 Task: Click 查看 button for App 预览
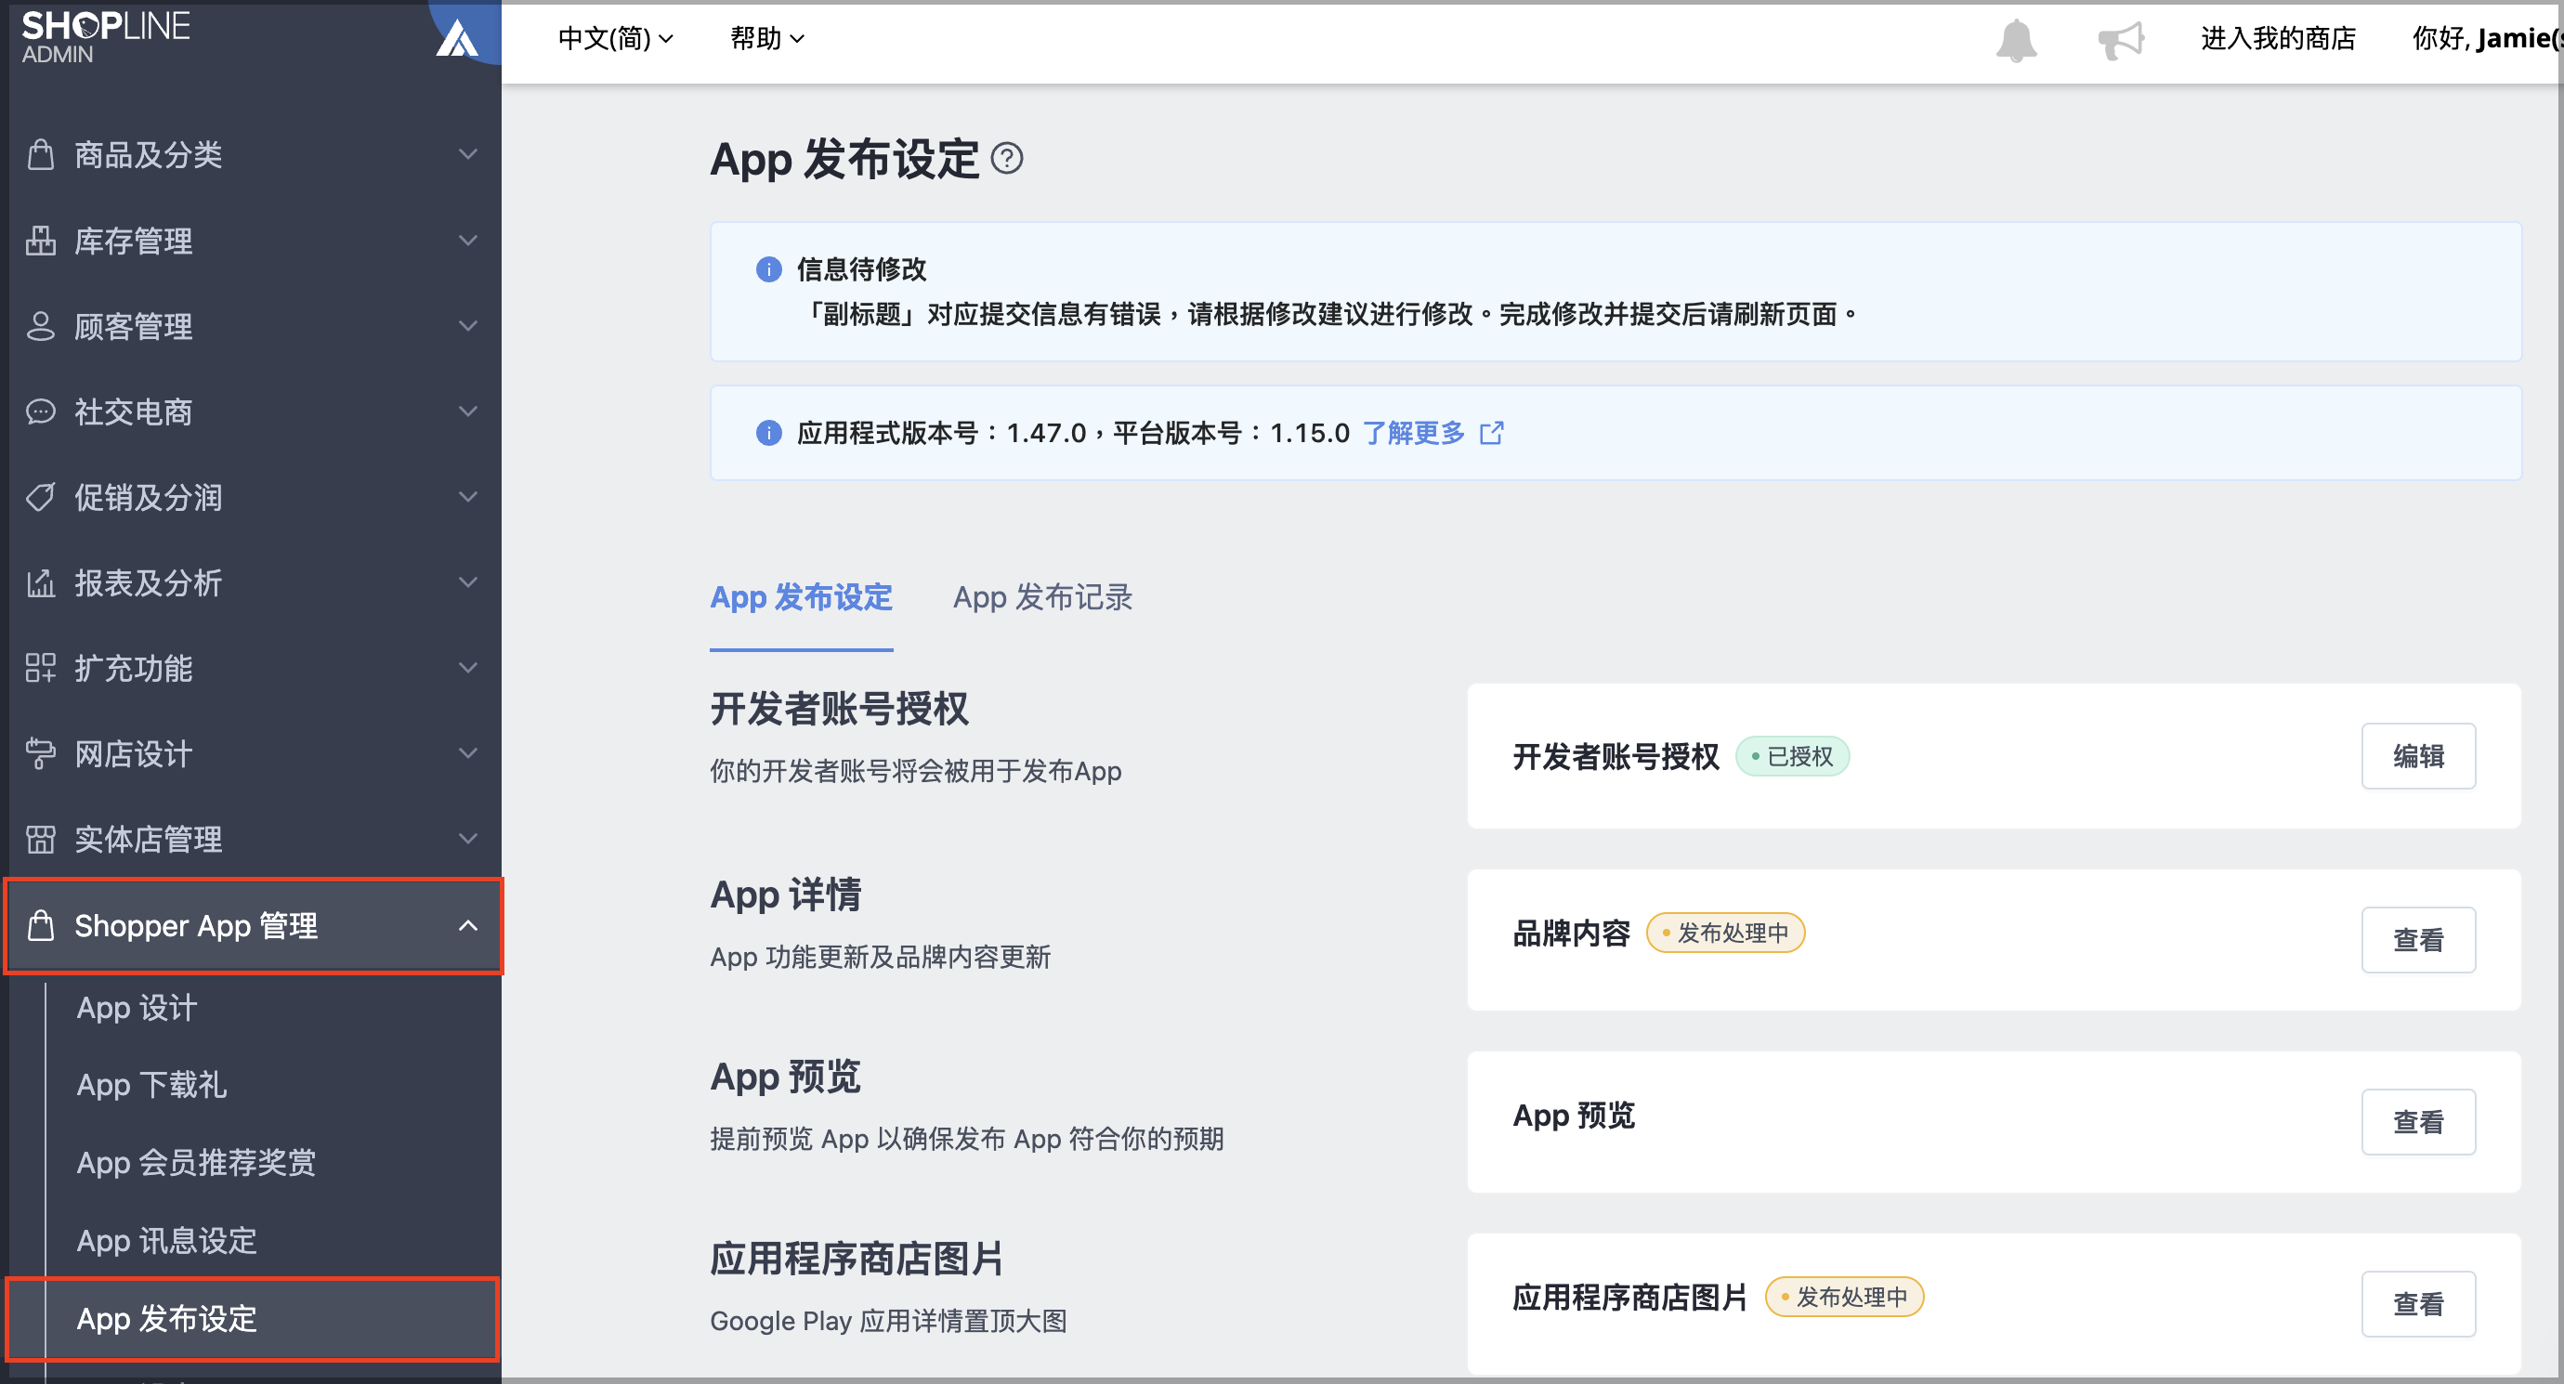2417,1121
